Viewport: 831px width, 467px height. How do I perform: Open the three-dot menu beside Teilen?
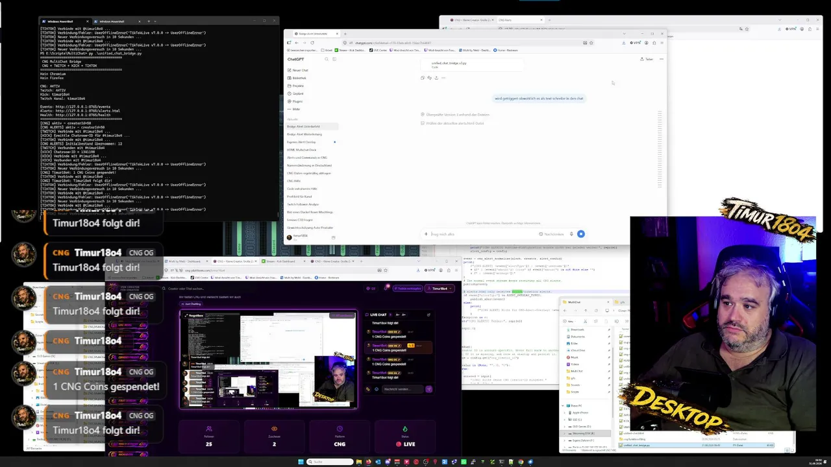pyautogui.click(x=661, y=59)
